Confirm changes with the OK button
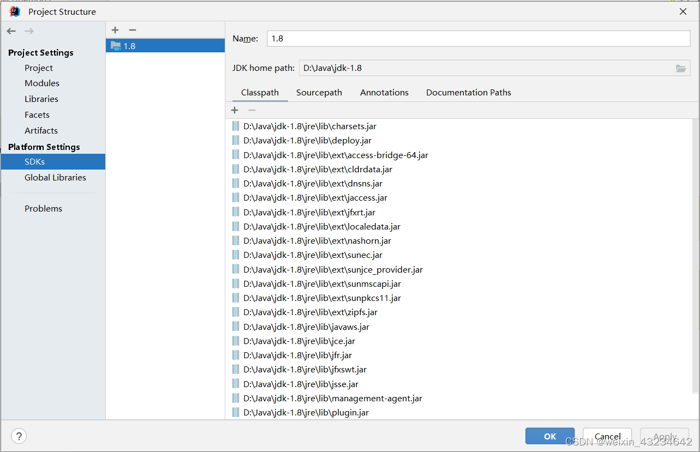This screenshot has width=700, height=452. 549,436
